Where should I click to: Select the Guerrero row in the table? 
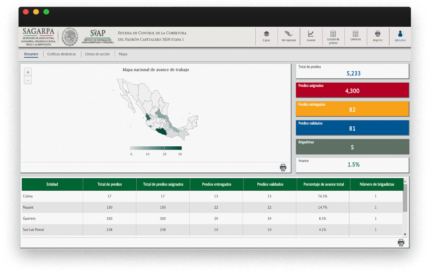click(x=29, y=219)
